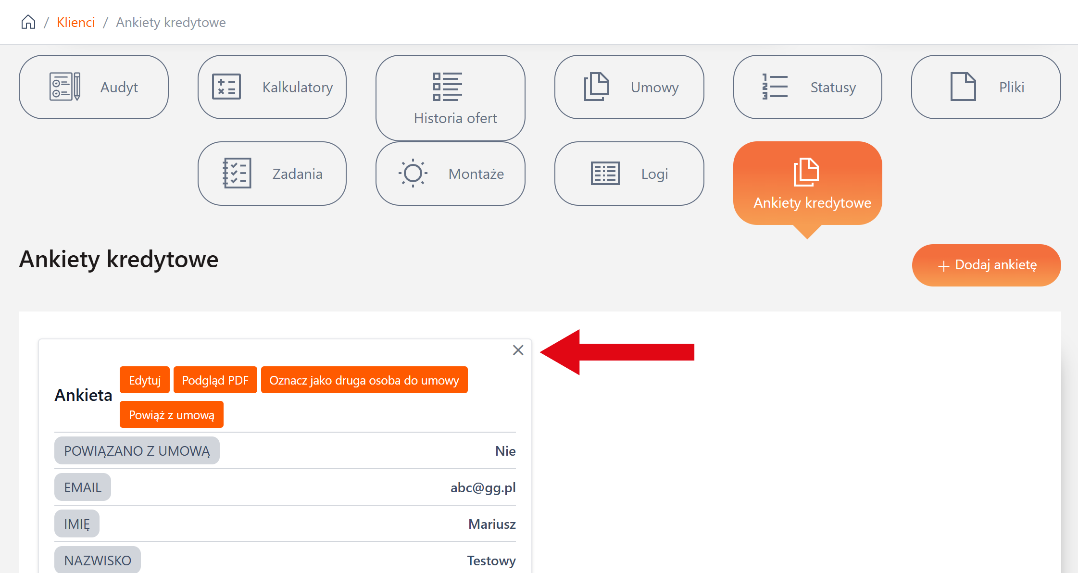Click the Umowy documents icon

click(x=596, y=87)
